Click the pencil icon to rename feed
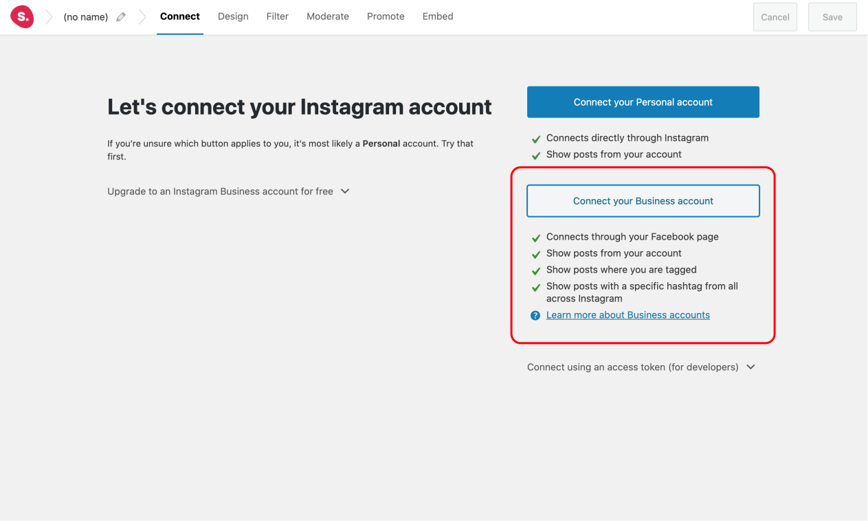The height and width of the screenshot is (521, 868). [x=121, y=17]
